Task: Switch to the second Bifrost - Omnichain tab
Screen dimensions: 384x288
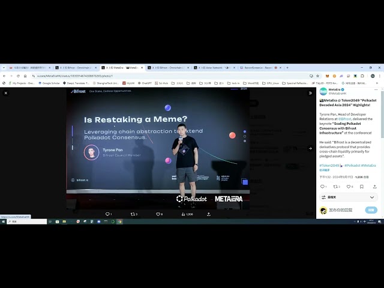Action: coord(167,68)
